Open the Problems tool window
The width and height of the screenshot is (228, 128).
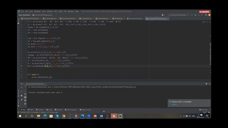(40, 110)
